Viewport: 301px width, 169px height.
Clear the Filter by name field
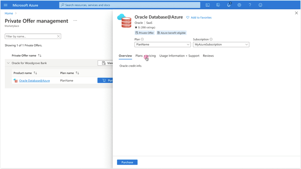[58, 36]
